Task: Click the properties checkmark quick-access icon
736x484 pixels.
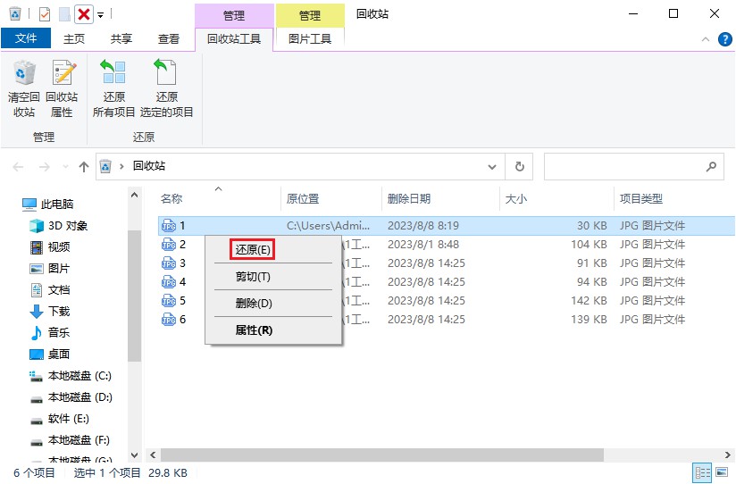Action: point(44,14)
